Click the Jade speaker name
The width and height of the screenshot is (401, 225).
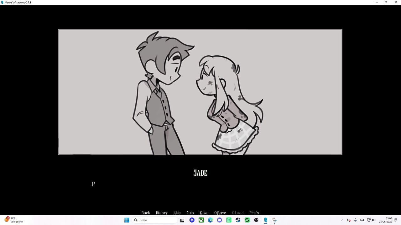pos(200,173)
